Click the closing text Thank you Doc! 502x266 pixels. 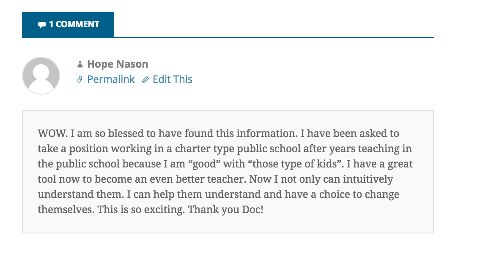tap(225, 210)
